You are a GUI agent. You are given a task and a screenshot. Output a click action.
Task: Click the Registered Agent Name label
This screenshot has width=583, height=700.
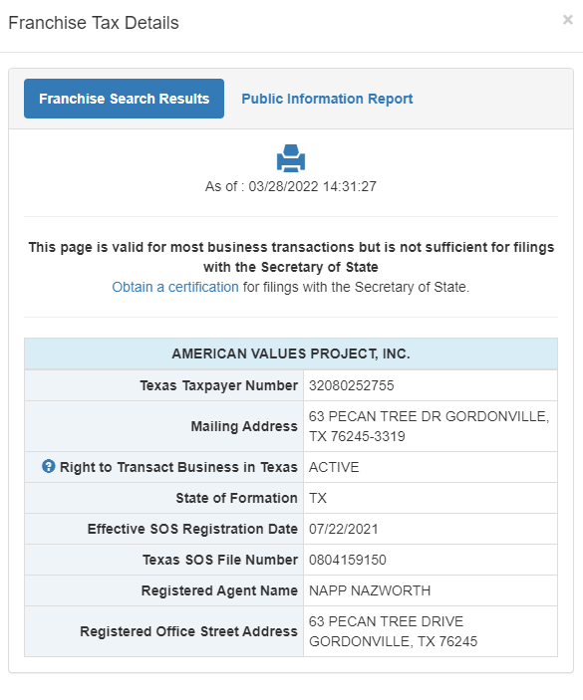click(219, 590)
